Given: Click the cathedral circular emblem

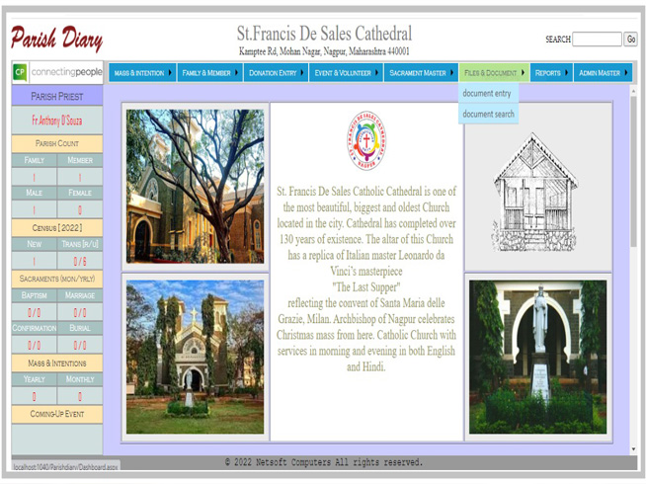Looking at the screenshot, I should (365, 137).
